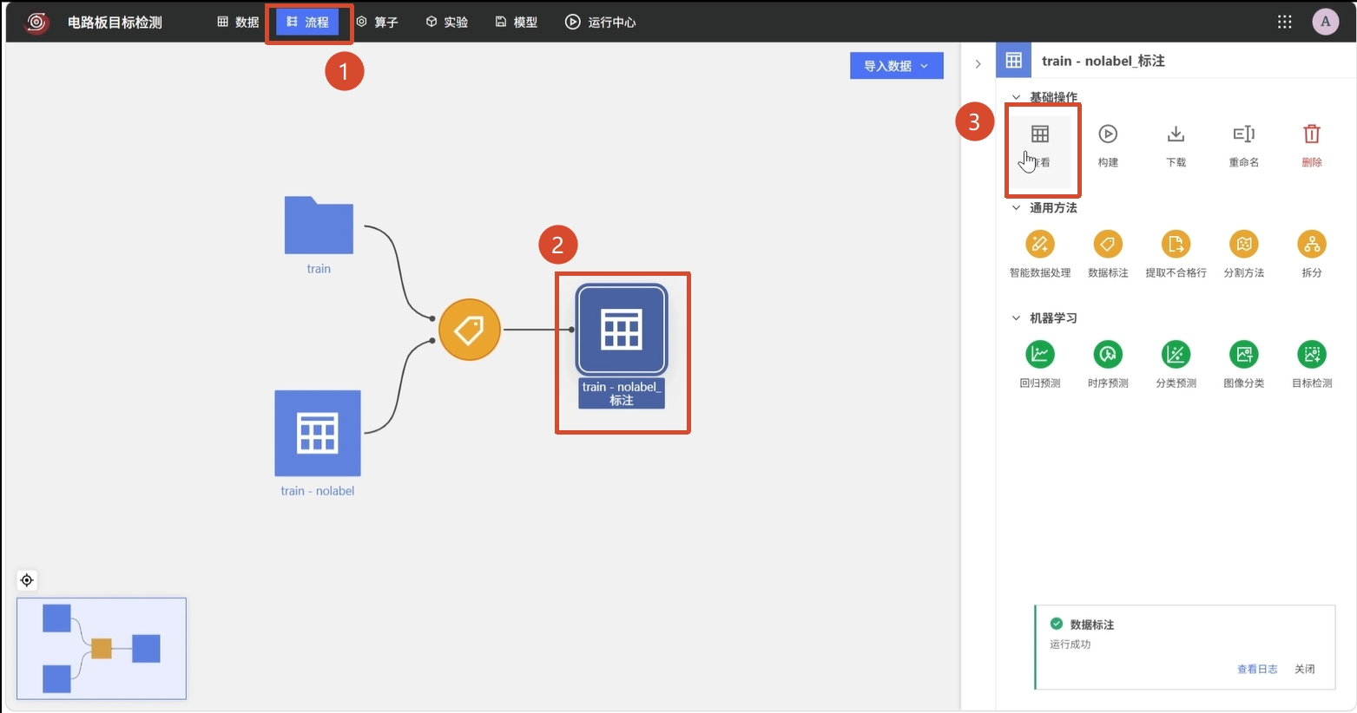1357x713 pixels.
Task: Select the 重命名 rename icon
Action: point(1244,134)
